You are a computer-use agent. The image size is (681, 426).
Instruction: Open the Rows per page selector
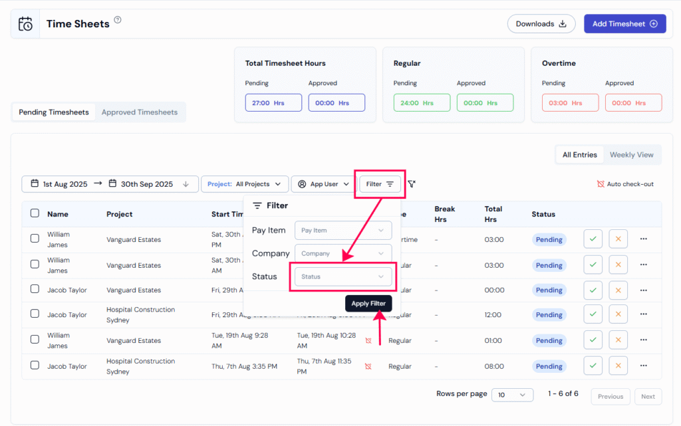tap(512, 395)
